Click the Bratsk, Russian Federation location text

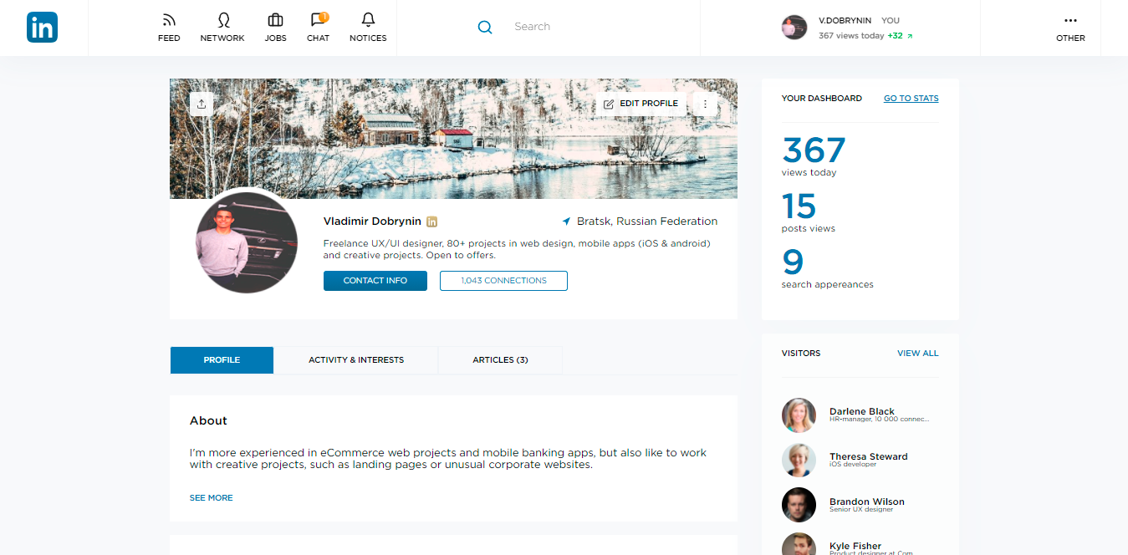(647, 221)
